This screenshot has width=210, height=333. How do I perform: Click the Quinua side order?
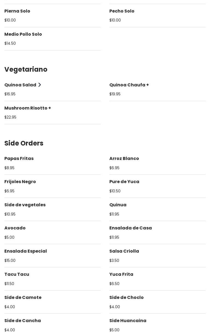(x=118, y=205)
